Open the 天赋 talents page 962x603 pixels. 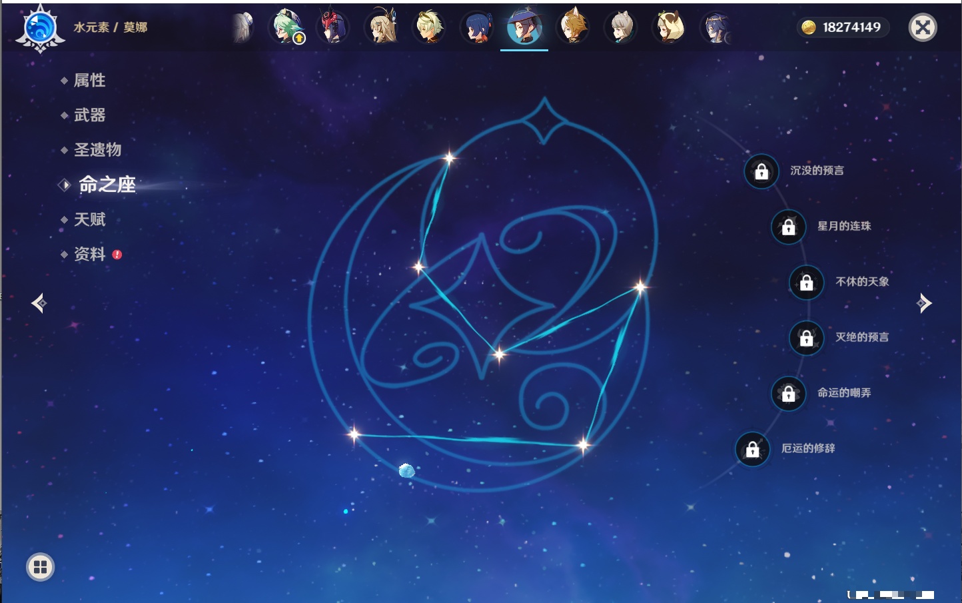click(89, 219)
